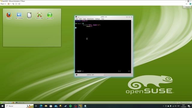This screenshot has width=192, height=108.
Task: Open Firefox from the desktop folder
Action: point(9,15)
